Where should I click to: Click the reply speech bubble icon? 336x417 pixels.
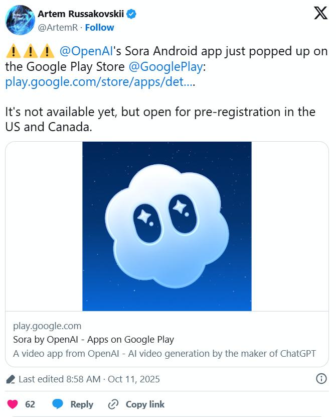tap(58, 404)
